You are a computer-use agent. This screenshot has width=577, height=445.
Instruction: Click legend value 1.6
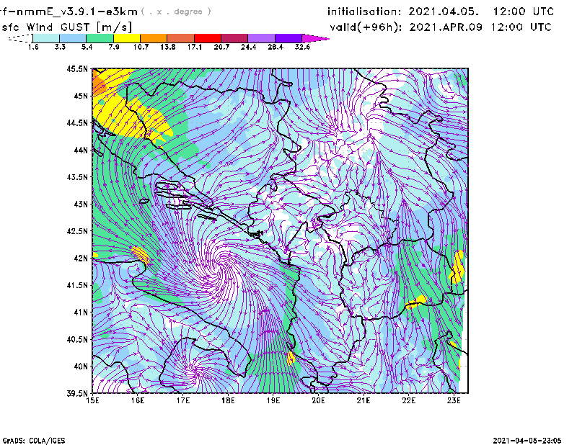(33, 47)
